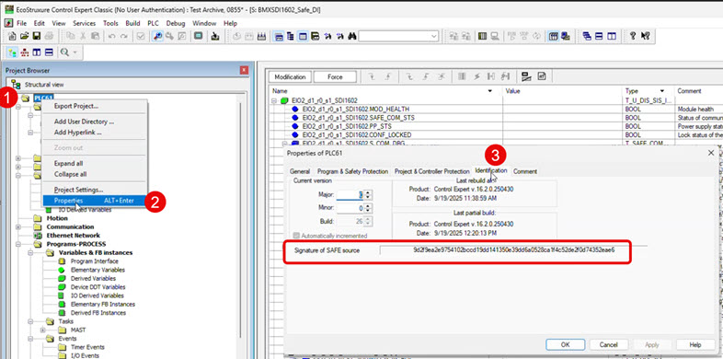Toggle the Automatically incremented checkbox
The width and height of the screenshot is (723, 359).
[x=296, y=236]
